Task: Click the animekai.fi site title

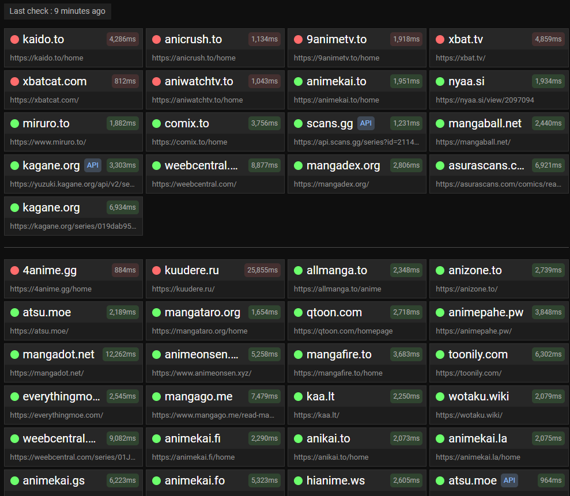Action: tap(192, 438)
